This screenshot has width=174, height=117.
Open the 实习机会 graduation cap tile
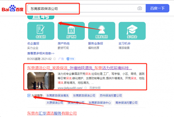tap(132, 31)
